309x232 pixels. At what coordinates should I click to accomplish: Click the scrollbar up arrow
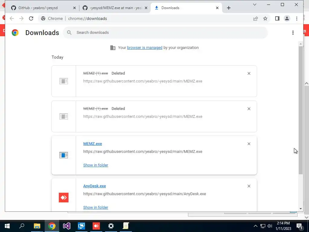301,44
